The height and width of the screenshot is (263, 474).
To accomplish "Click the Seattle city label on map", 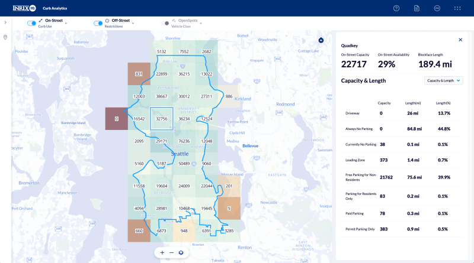I will [x=180, y=154].
